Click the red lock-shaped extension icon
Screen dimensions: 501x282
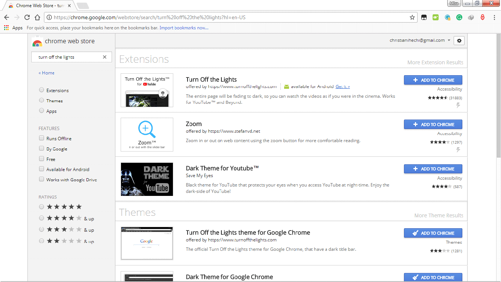[482, 17]
